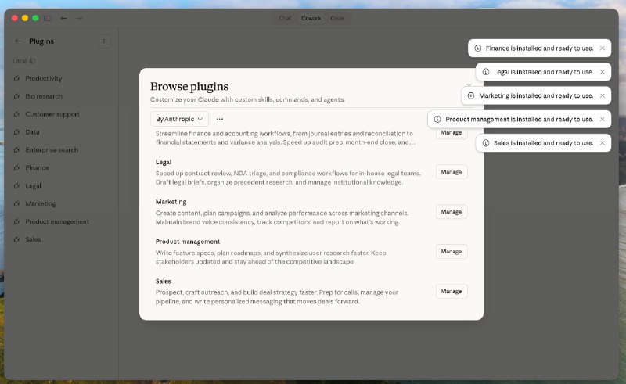The width and height of the screenshot is (626, 384).
Task: Manage the Marketing plugin
Action: [x=451, y=212]
